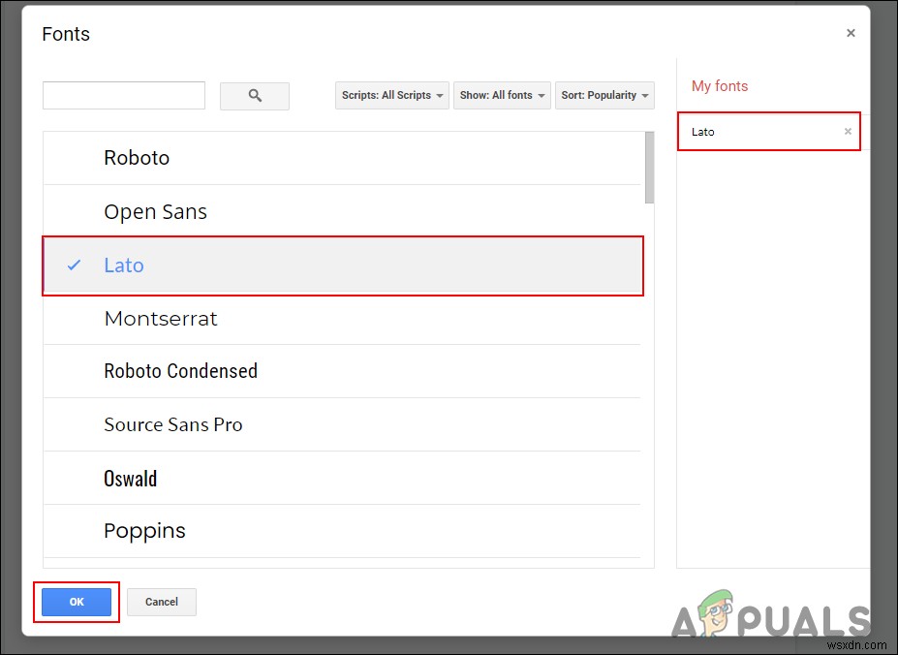The image size is (898, 655).
Task: Add Roboto Condensed to fonts
Action: (x=180, y=371)
